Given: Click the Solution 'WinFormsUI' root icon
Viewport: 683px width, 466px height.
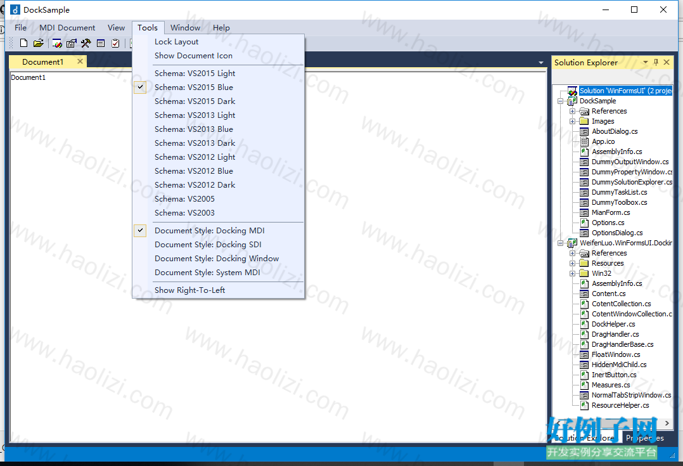Looking at the screenshot, I should pos(572,91).
